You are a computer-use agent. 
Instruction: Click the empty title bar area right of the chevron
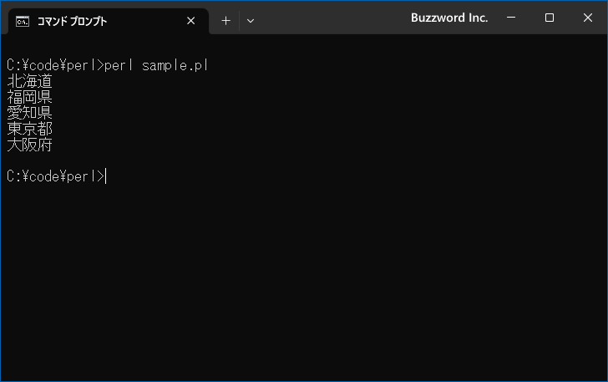(334, 18)
